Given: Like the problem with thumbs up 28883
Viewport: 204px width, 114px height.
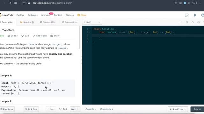Looking at the screenshot, I should click(x=12, y=36).
